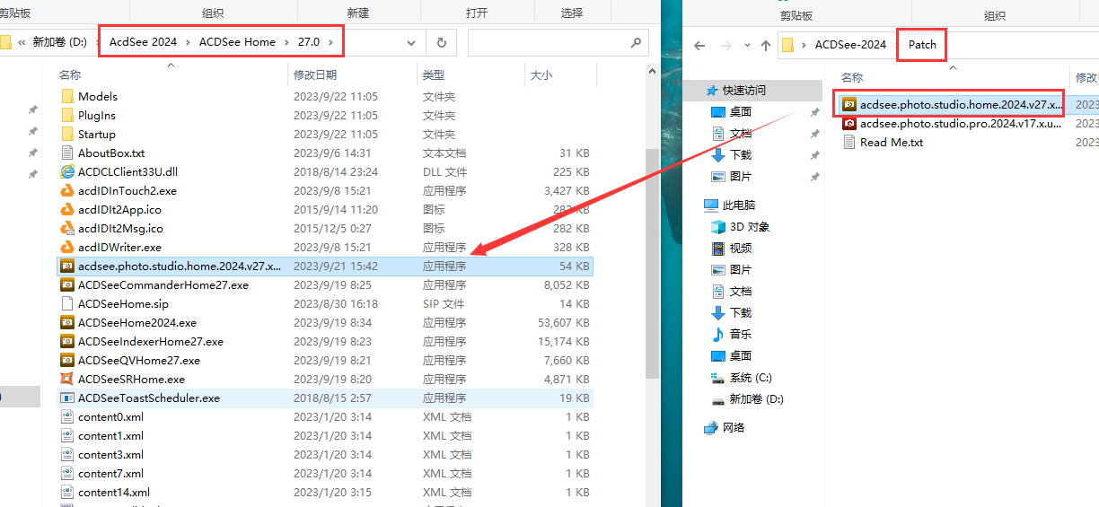Screen dimensions: 1099x507
Task: Select the pro 2024 v17 patch file icon
Action: coord(849,124)
